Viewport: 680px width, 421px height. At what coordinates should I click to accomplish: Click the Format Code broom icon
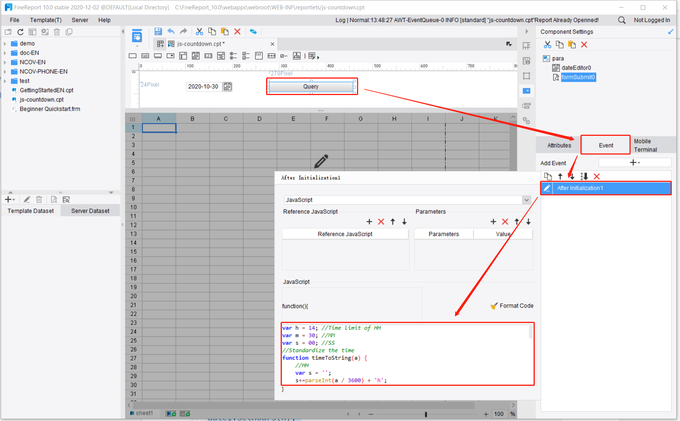coord(494,306)
